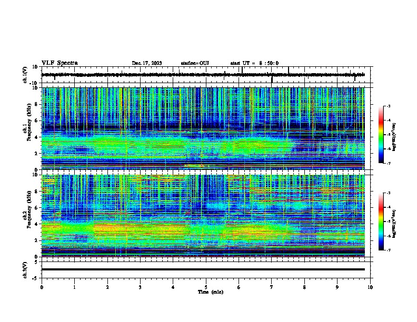Select the time axis tick label "5"
Viewport: 417px width, 322px height.
tap(206, 287)
